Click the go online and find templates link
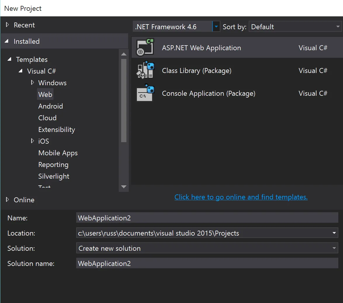The image size is (343, 303). 241,197
